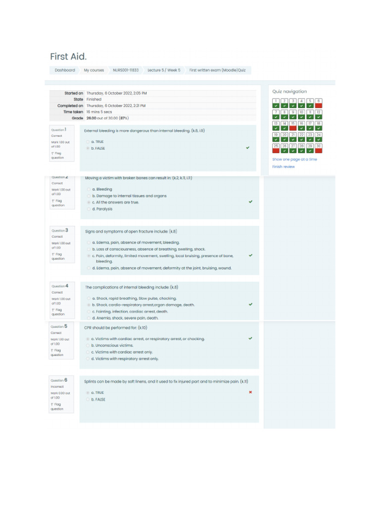
Task: Flag question 4
Action: coord(58,312)
